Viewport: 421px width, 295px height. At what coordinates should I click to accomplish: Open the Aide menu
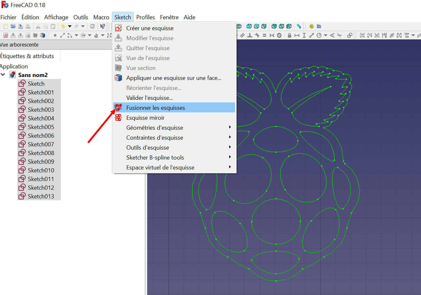(x=189, y=17)
